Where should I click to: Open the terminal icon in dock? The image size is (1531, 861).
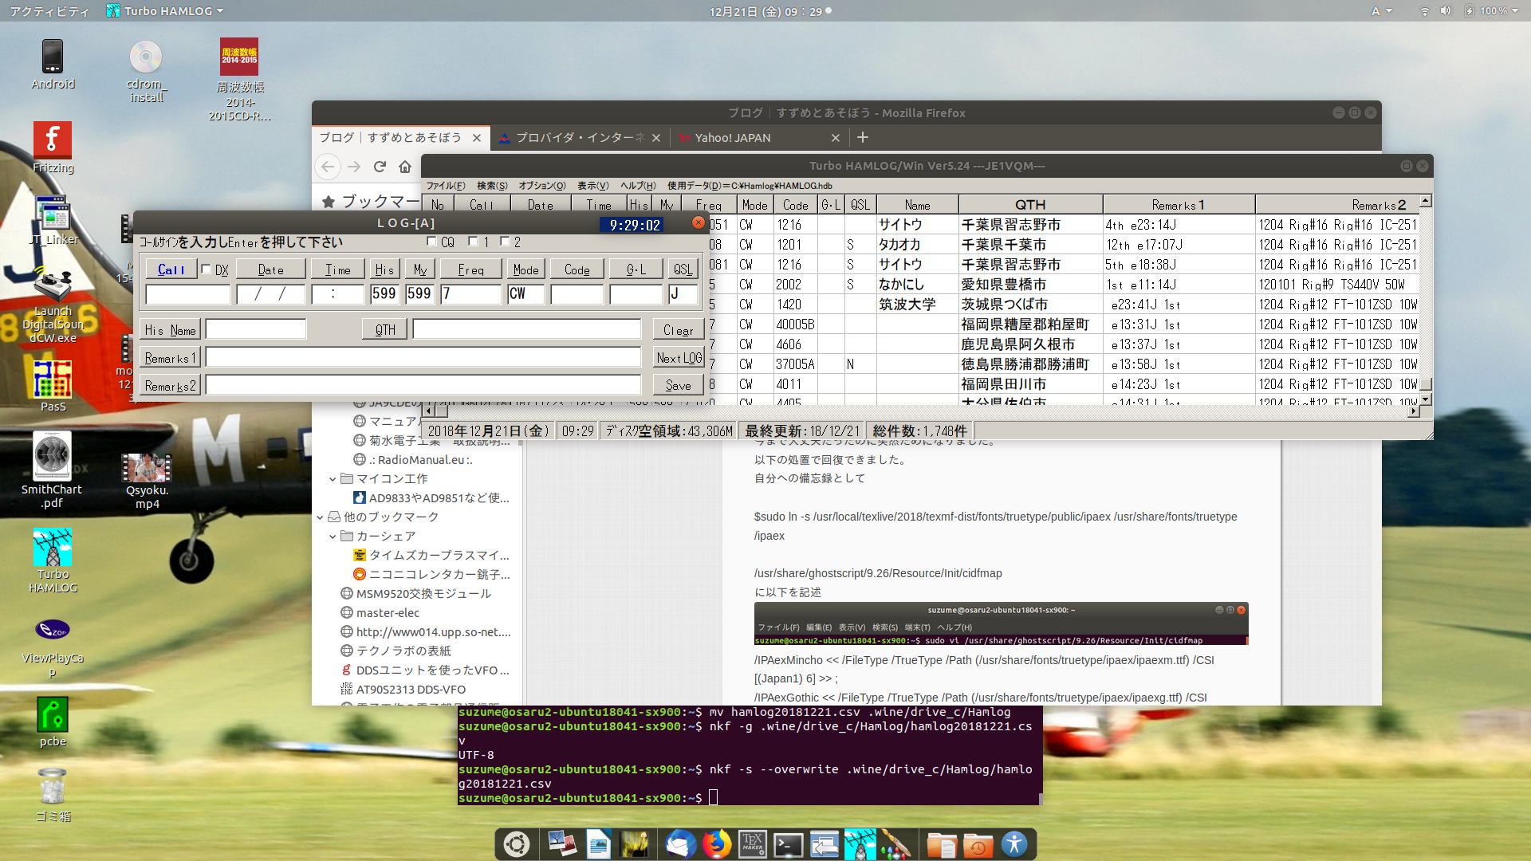[788, 844]
